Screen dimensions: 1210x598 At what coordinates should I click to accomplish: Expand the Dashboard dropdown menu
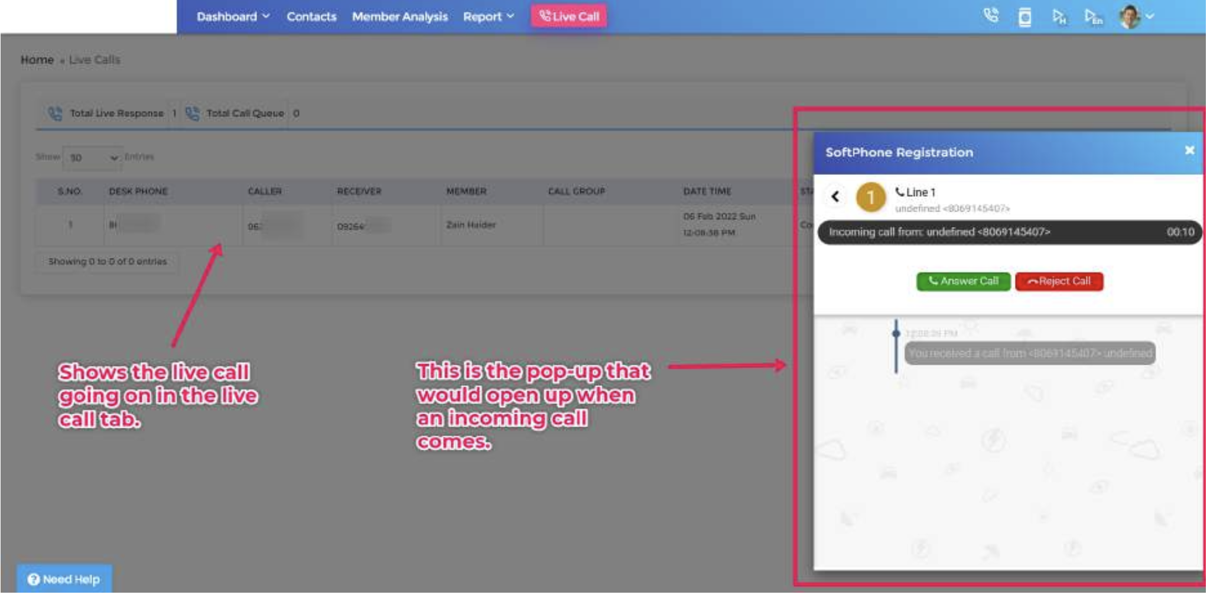pyautogui.click(x=233, y=17)
